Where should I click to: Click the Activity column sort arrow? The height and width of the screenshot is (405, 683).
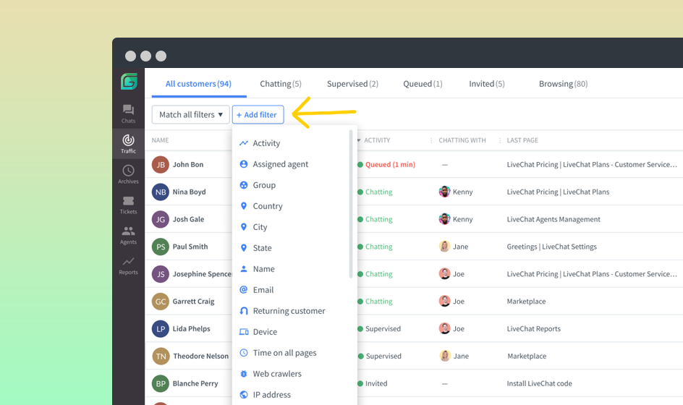(x=359, y=140)
